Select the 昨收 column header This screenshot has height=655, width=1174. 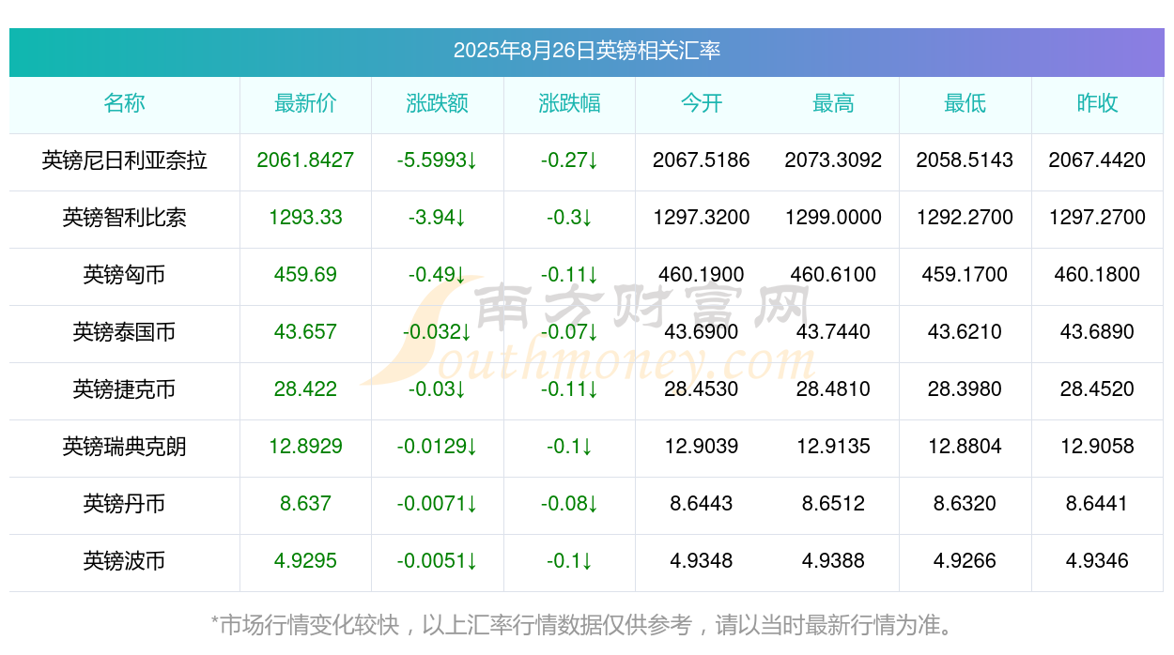pos(1097,103)
